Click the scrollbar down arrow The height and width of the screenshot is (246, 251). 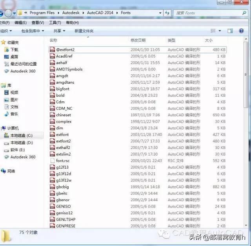click(246, 225)
